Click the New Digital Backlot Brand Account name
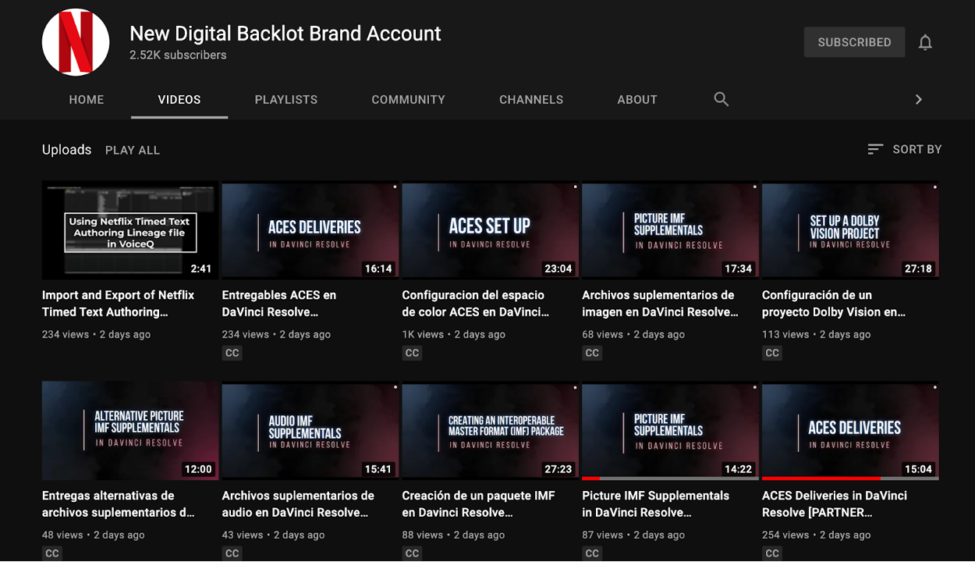This screenshot has height=562, width=975. point(285,33)
